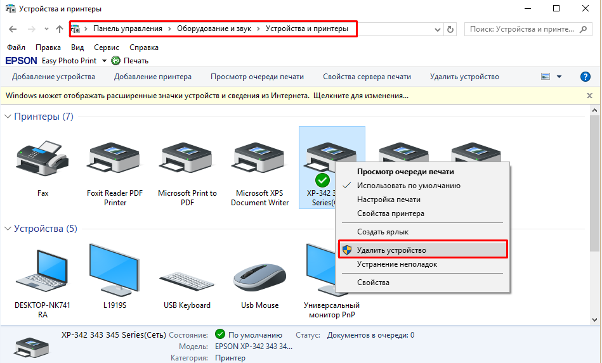Open recent locations dropdown arrow
This screenshot has width=602, height=363.
46,29
